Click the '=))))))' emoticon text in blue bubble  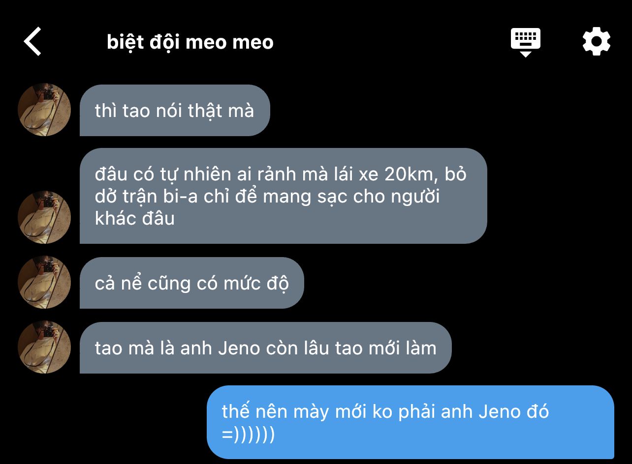(248, 435)
